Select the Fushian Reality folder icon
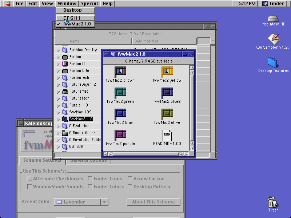The height and width of the screenshot is (218, 291). tap(65, 50)
